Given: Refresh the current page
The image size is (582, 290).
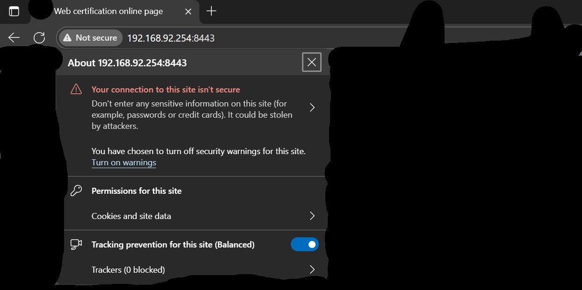Looking at the screenshot, I should [39, 38].
